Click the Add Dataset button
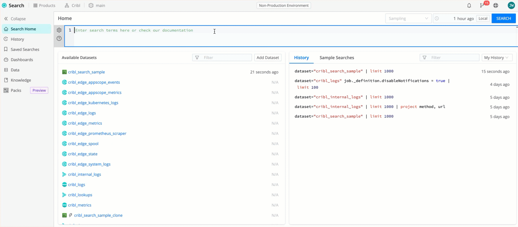The width and height of the screenshot is (518, 227). coord(267,58)
